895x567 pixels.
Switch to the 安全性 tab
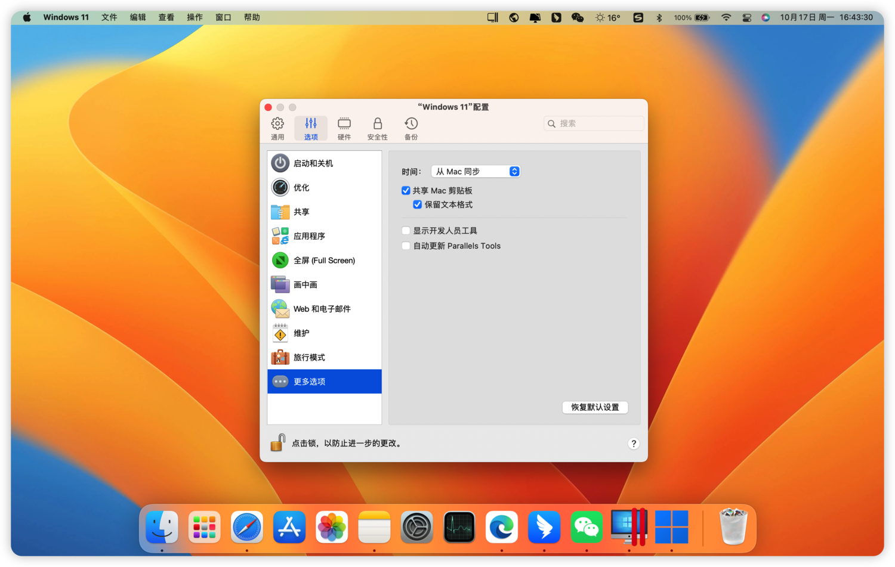[x=378, y=128]
